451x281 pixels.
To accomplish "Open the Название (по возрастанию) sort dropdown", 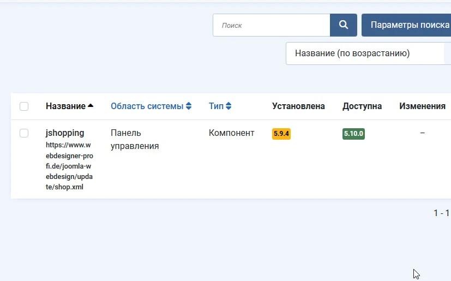I will pyautogui.click(x=369, y=53).
